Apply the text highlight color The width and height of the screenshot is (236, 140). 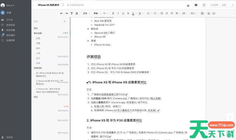pyautogui.click(x=140, y=13)
